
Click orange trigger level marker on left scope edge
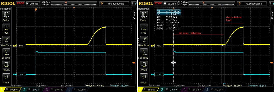pos(134,62)
